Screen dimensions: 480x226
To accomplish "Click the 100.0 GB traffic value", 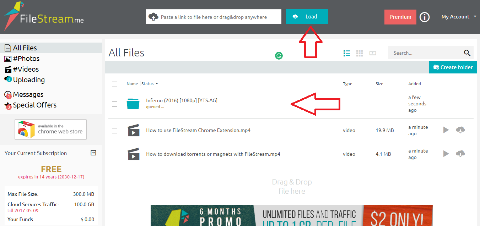I will tap(84, 204).
